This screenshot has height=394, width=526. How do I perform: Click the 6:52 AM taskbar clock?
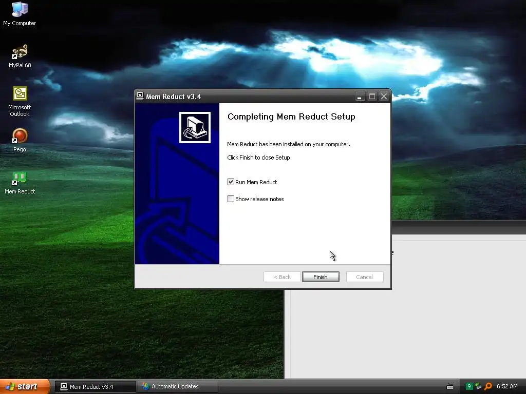507,386
